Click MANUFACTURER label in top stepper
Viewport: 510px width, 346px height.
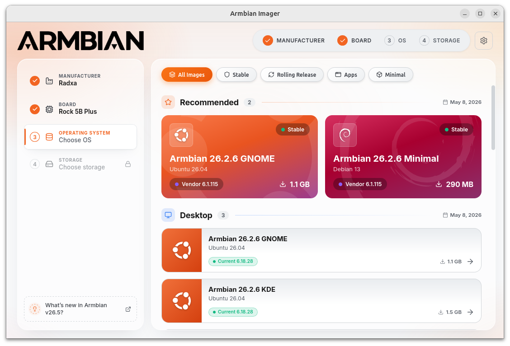[301, 41]
